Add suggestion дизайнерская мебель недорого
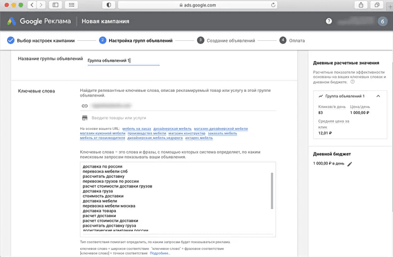 (x=155, y=138)
